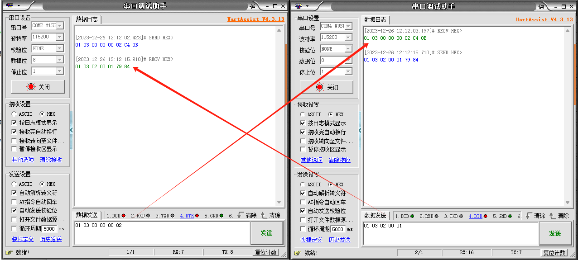Expand the 波特率 dropdown in right window

click(348, 38)
